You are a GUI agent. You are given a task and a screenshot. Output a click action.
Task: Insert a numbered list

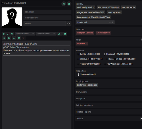9,38
